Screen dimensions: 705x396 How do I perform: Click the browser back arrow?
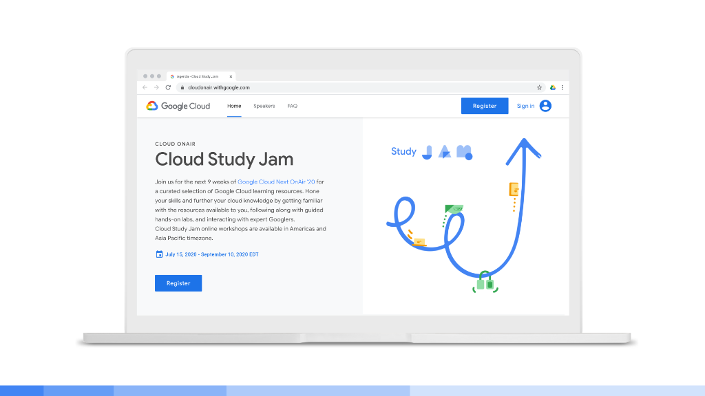pyautogui.click(x=145, y=87)
